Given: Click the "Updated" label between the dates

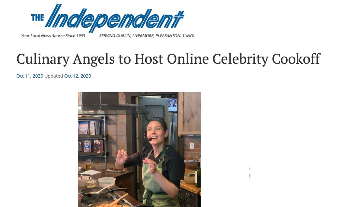Looking at the screenshot, I should point(54,76).
